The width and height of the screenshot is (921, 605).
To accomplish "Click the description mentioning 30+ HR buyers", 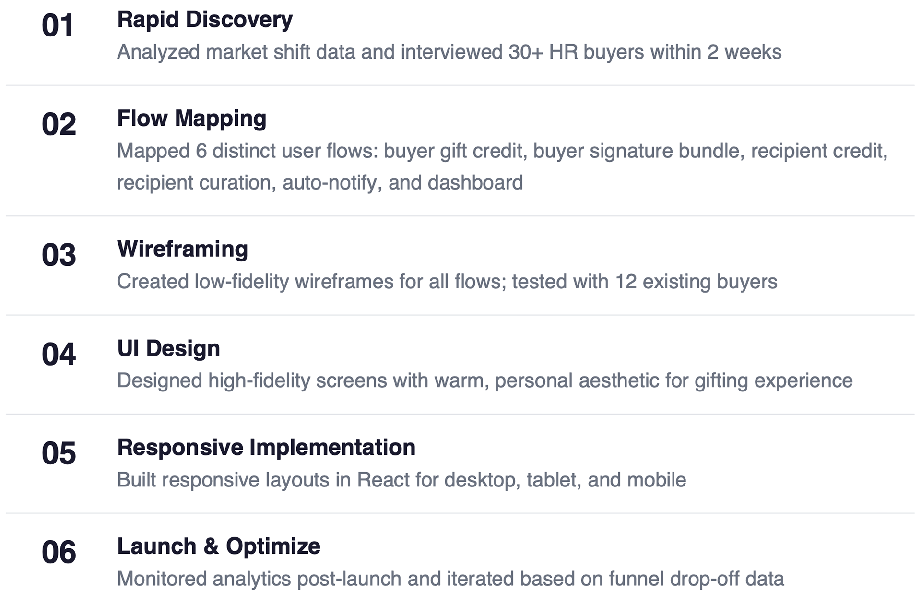I will (x=449, y=52).
